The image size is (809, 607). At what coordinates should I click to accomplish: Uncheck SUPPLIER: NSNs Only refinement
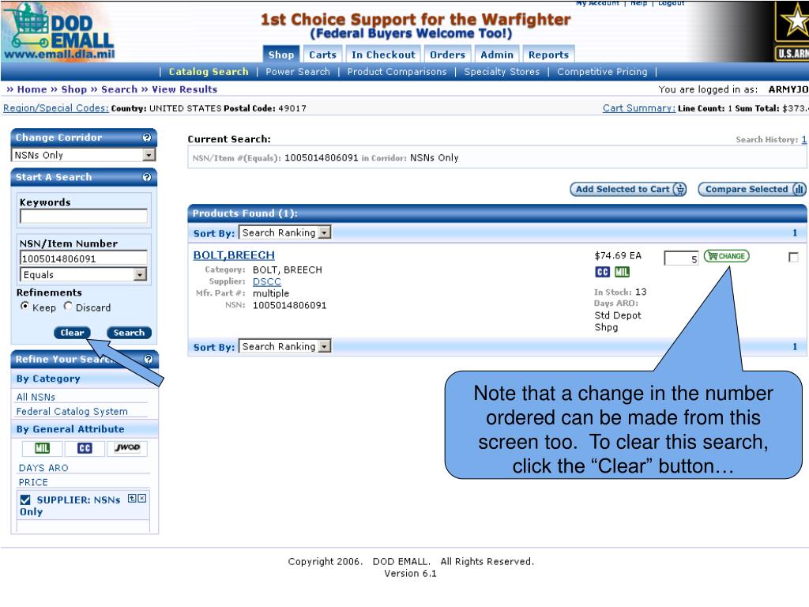point(25,500)
